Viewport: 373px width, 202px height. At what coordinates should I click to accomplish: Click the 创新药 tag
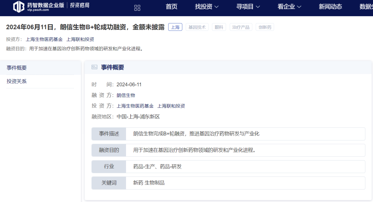point(265,27)
